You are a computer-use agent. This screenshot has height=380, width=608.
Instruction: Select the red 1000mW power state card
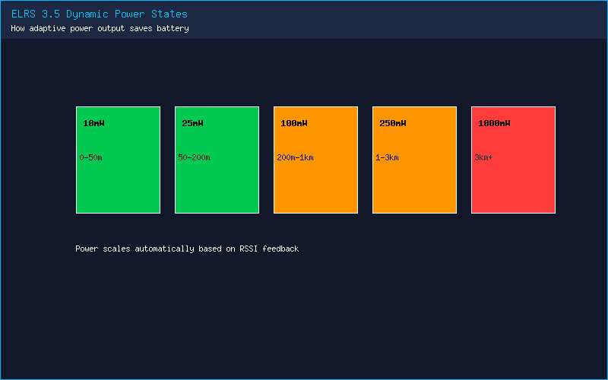(x=514, y=160)
